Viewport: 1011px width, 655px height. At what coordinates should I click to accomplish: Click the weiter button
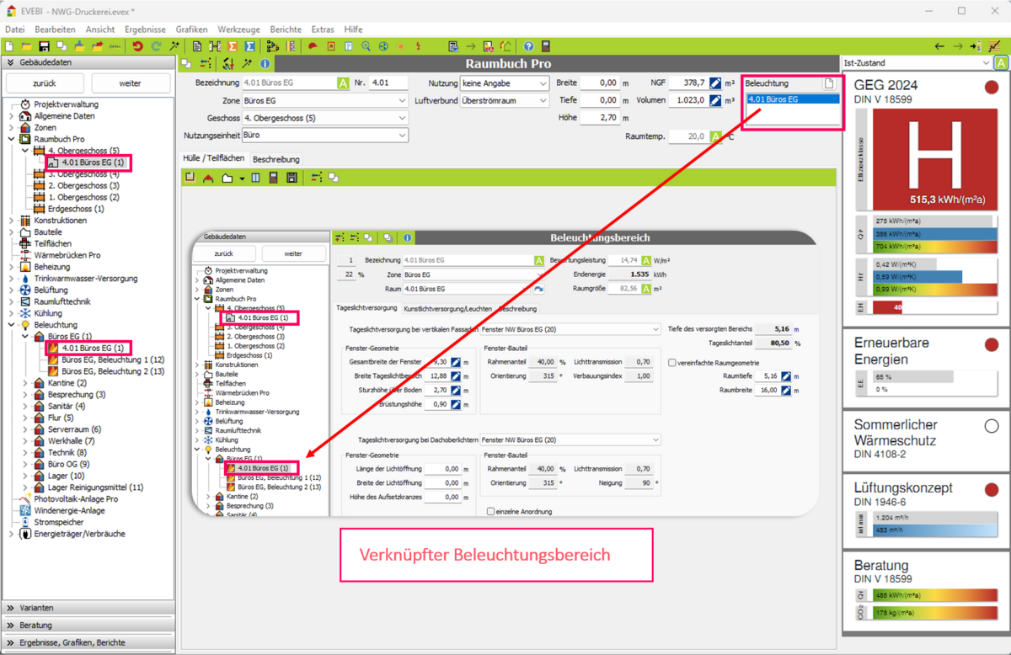click(130, 83)
